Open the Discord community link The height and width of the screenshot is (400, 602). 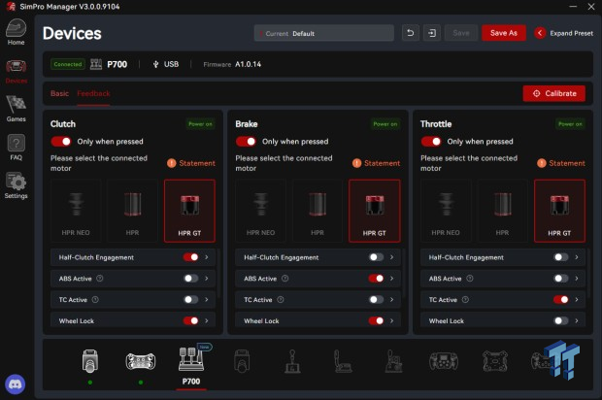tap(16, 383)
